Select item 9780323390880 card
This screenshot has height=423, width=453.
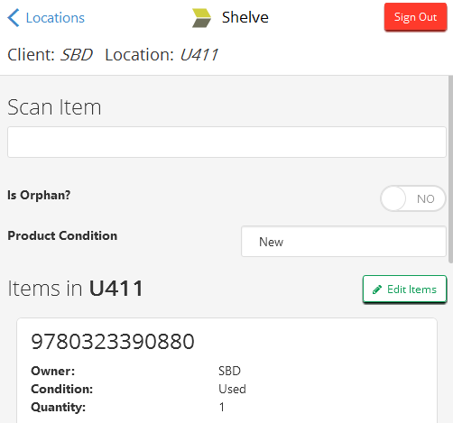click(x=226, y=371)
